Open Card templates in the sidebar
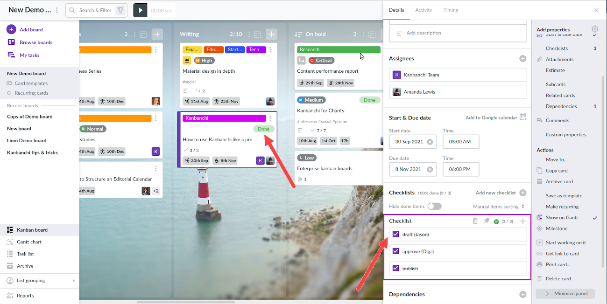 pyautogui.click(x=31, y=83)
